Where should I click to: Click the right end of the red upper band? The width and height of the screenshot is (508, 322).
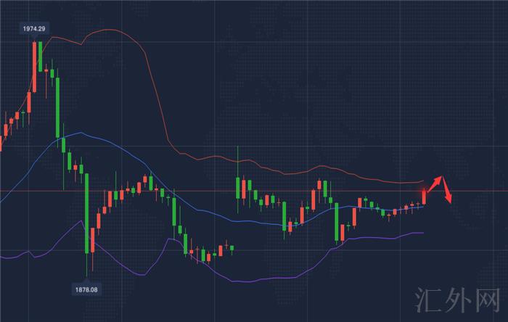tap(422, 181)
